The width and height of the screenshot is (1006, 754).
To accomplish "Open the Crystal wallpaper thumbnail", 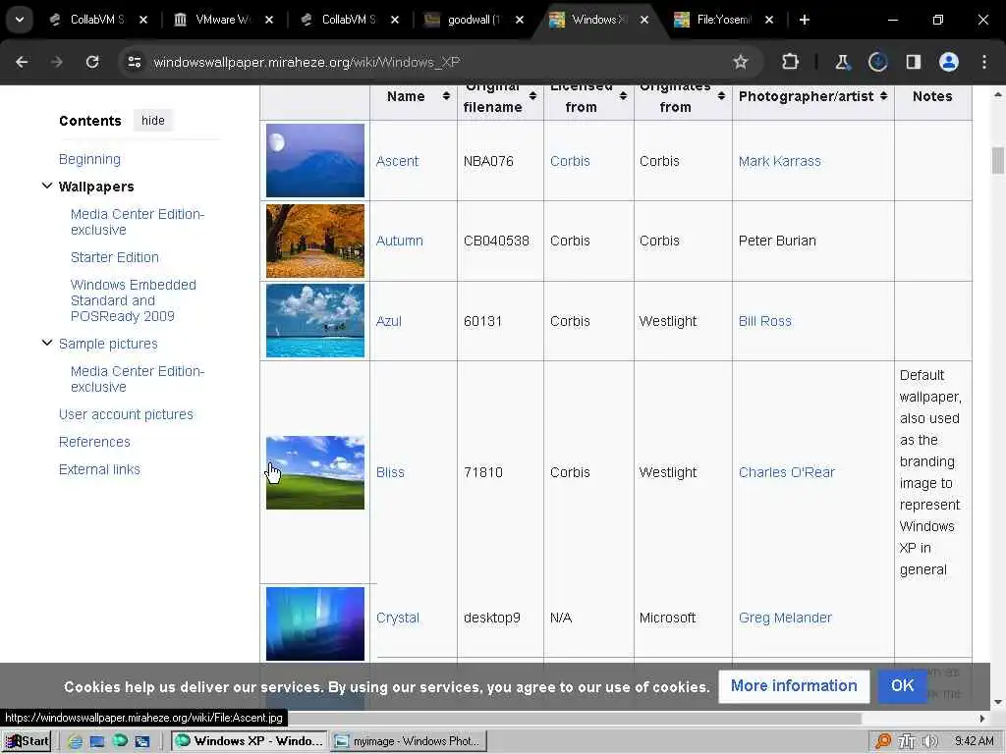I will 315,623.
